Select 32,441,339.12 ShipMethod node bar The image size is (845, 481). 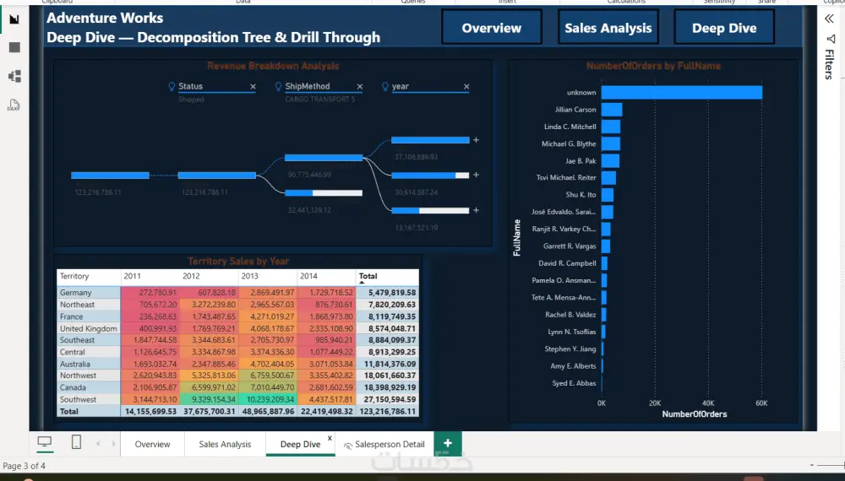click(324, 192)
